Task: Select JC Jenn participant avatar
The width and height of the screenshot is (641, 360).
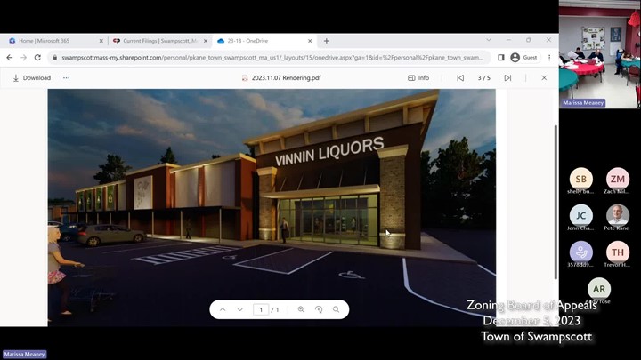Action: (580, 215)
